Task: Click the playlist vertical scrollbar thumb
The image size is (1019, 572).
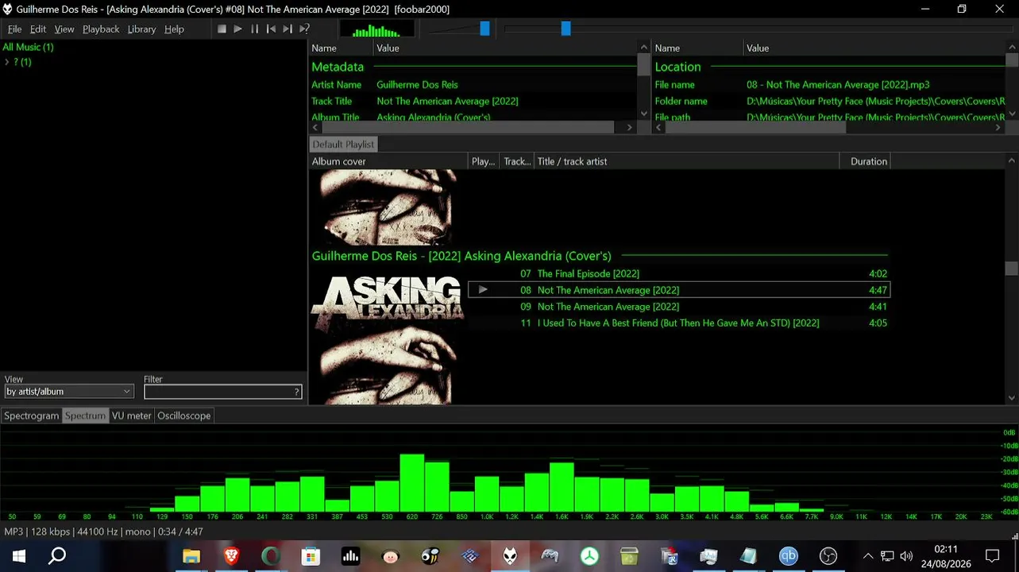Action: pos(1011,269)
